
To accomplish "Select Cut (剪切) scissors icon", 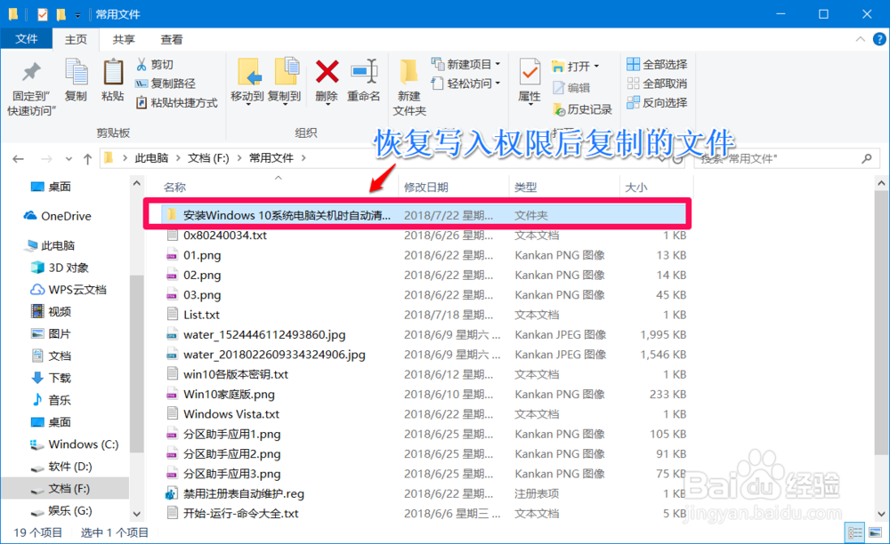I will tap(154, 65).
